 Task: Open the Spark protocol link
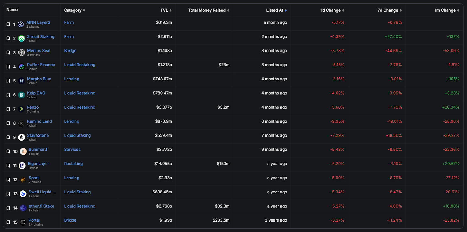pos(34,178)
